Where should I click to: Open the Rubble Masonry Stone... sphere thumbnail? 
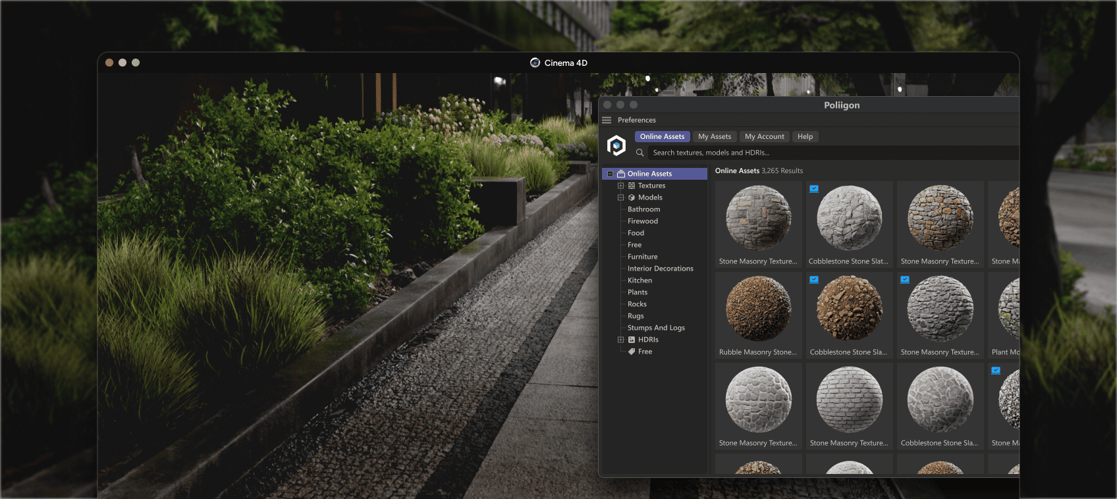tap(759, 308)
